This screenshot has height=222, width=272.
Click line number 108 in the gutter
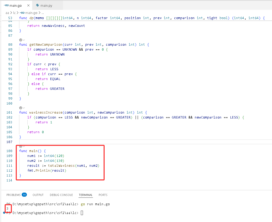tap(9, 151)
